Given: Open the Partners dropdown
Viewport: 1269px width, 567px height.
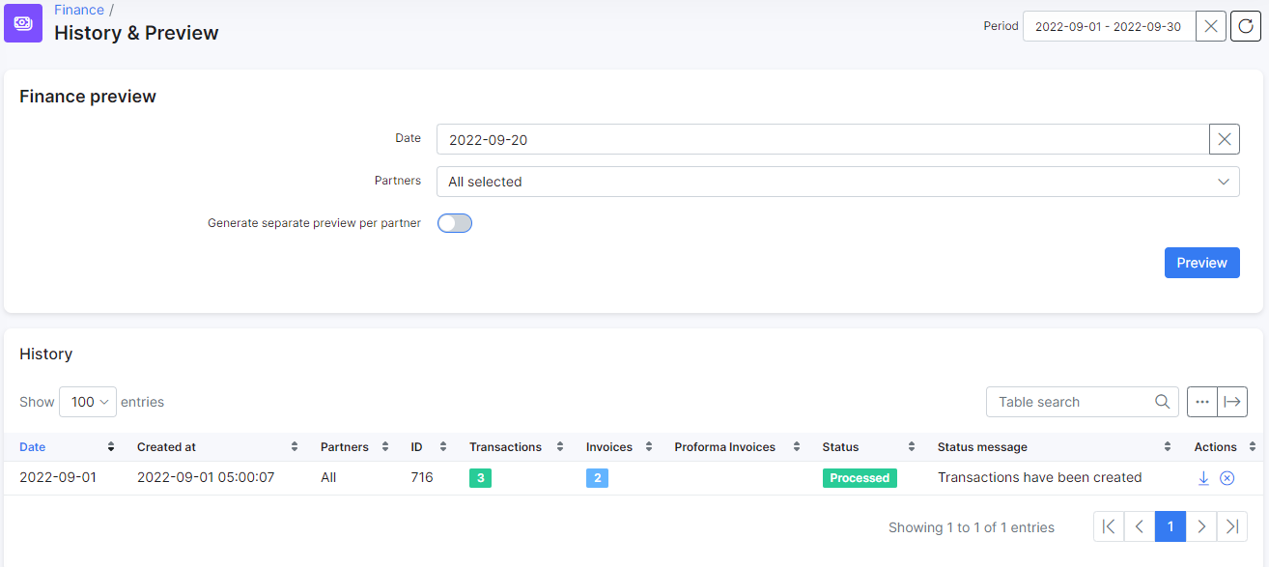Looking at the screenshot, I should point(837,182).
